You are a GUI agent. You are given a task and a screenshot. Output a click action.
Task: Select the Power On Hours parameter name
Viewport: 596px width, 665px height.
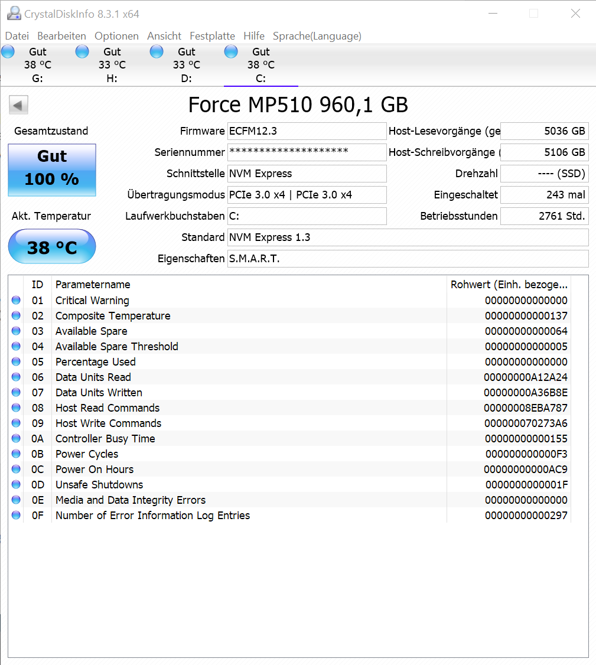tap(94, 469)
